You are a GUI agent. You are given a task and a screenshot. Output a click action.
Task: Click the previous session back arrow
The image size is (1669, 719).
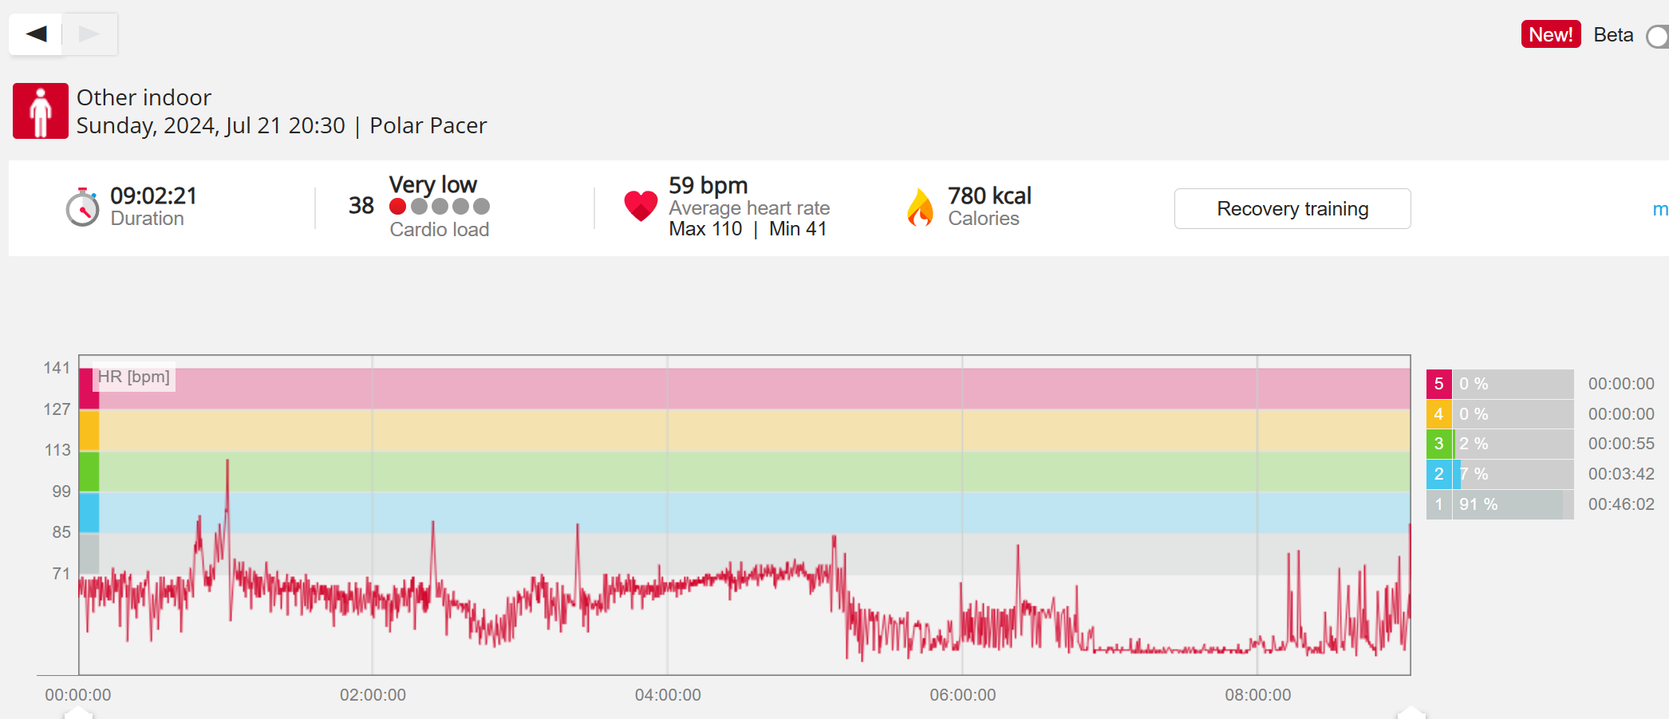36,34
